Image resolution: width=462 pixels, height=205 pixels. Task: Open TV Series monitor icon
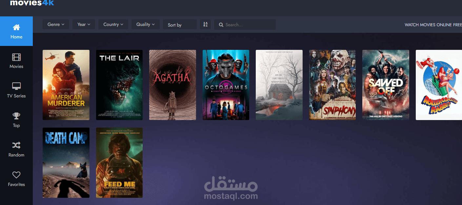click(16, 87)
